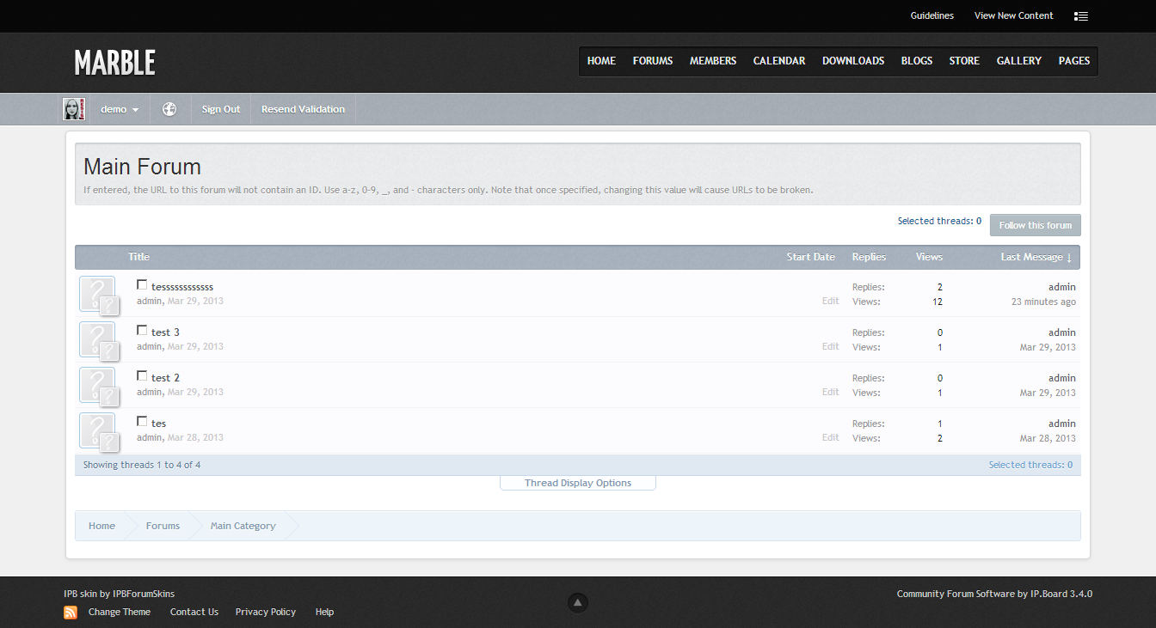Open MEMBERS in main navigation
The image size is (1156, 628).
coord(713,61)
